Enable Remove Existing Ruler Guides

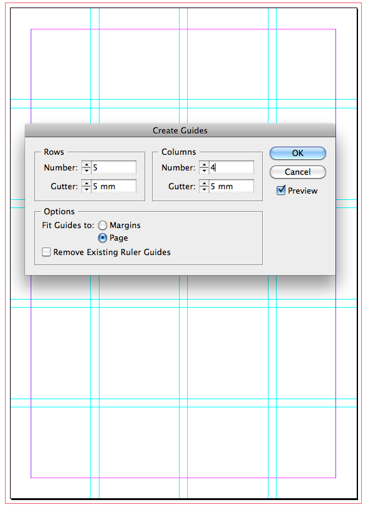click(46, 252)
